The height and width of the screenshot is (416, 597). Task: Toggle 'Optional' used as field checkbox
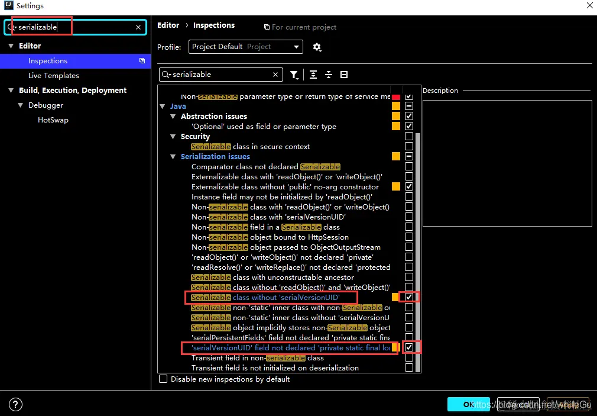click(x=409, y=126)
